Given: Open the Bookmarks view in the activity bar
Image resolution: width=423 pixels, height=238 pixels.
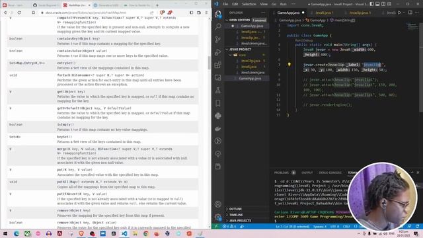Looking at the screenshot, I should coord(218,103).
